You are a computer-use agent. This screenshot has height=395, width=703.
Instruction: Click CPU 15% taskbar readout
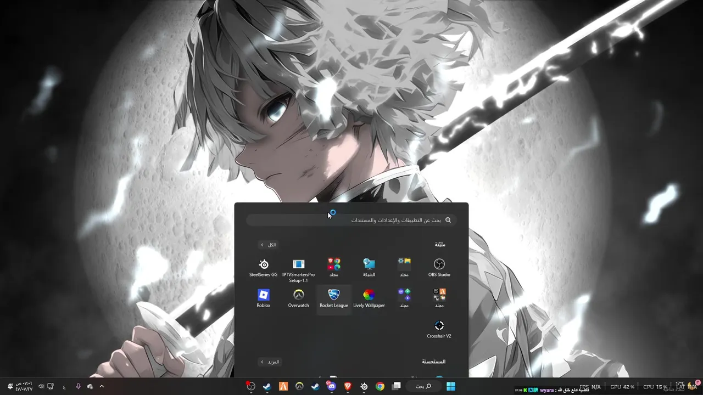(x=655, y=387)
